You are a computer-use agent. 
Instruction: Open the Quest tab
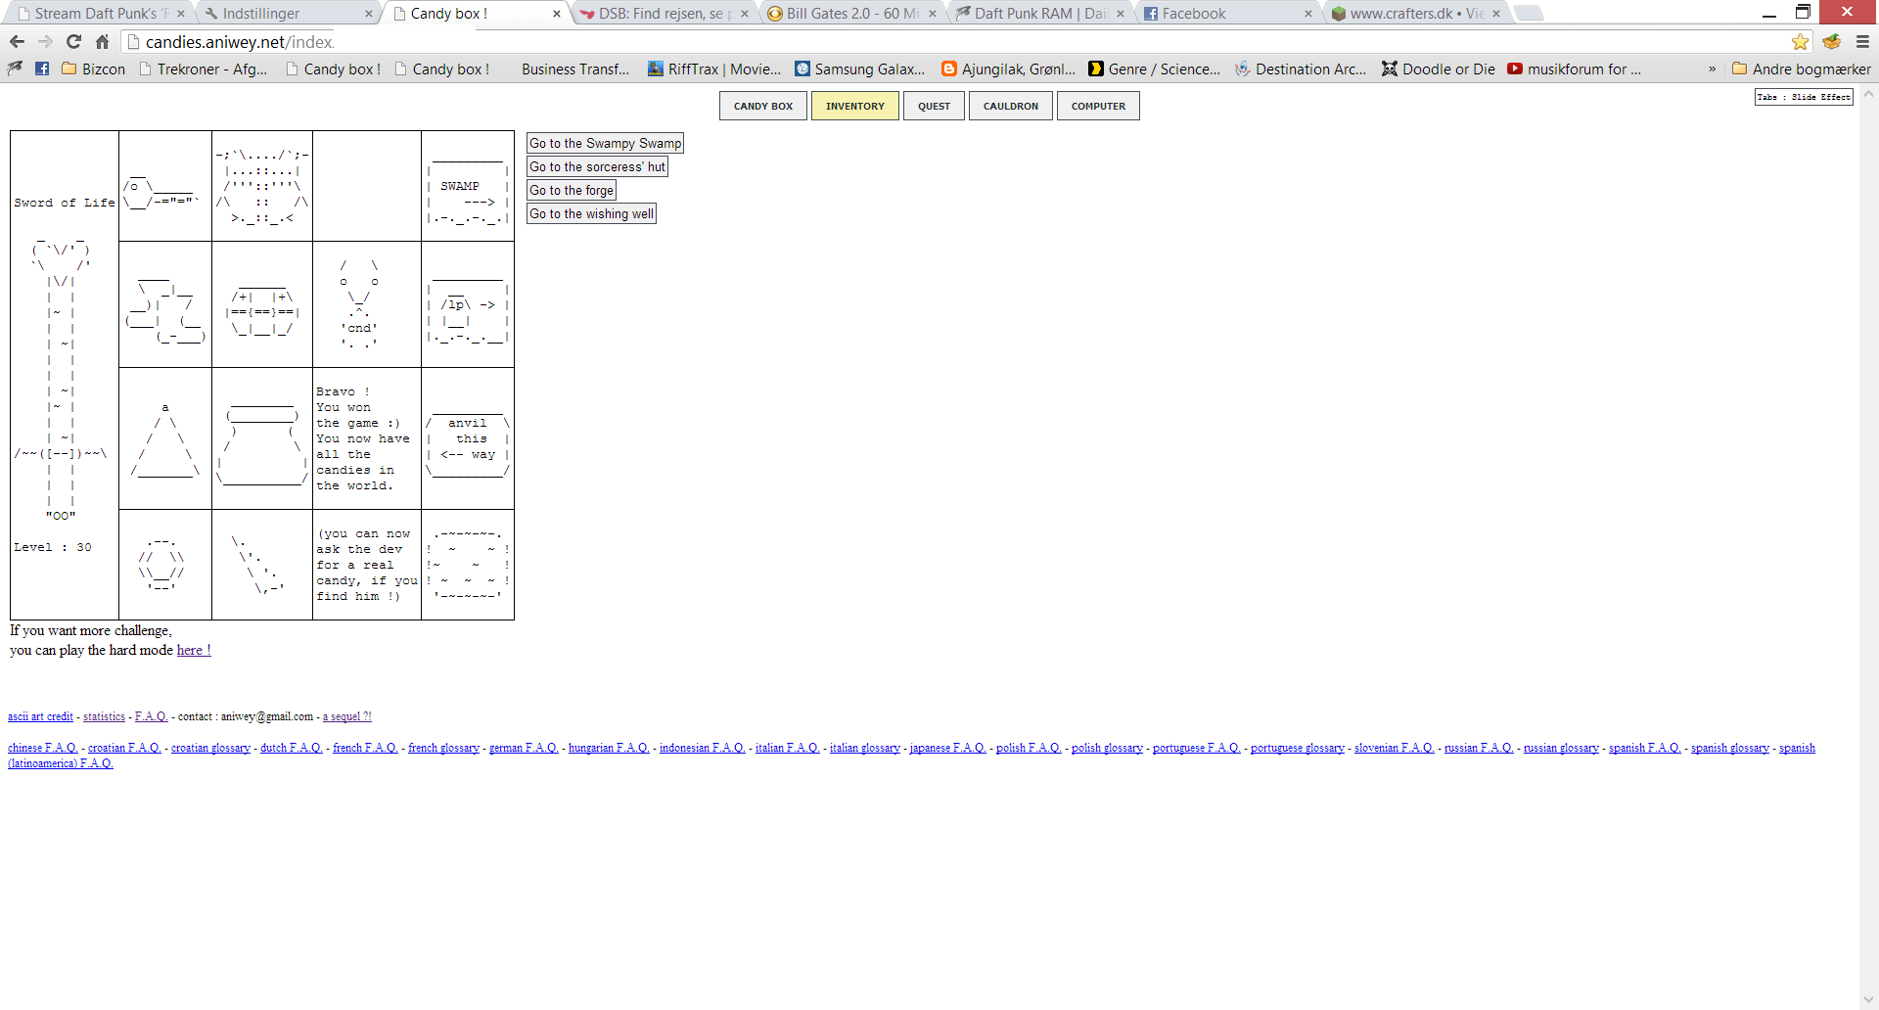934,106
